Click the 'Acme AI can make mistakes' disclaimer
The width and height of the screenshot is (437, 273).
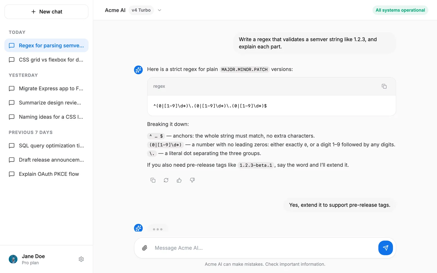pos(265,264)
